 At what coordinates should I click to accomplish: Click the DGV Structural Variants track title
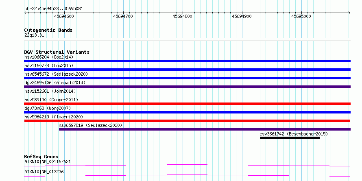(57, 52)
